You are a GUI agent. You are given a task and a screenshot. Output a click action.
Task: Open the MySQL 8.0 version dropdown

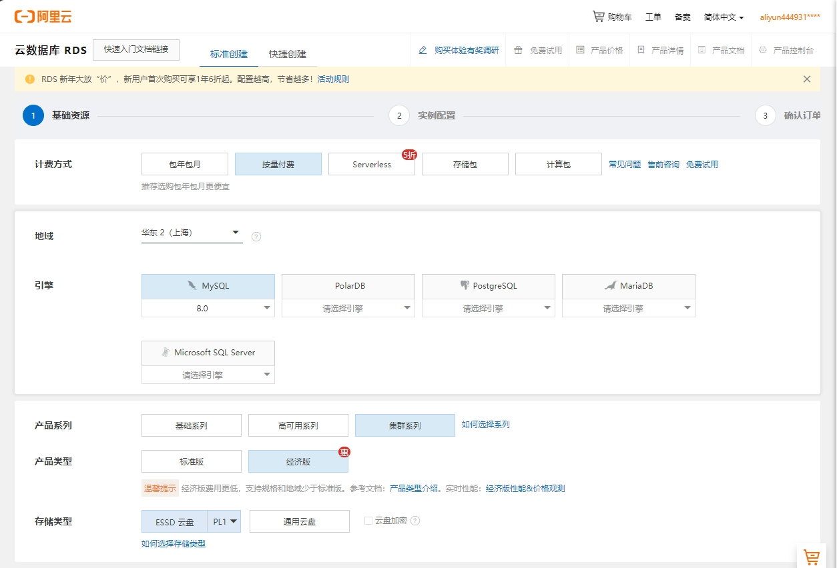pos(208,308)
